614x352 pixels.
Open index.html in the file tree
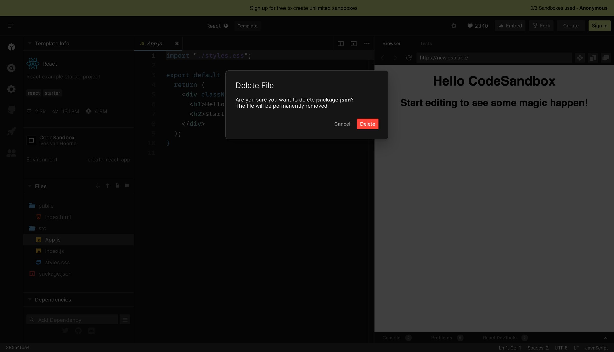78,217
